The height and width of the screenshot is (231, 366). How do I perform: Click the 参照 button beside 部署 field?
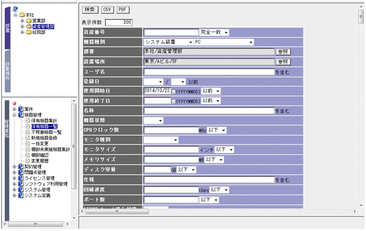(283, 52)
